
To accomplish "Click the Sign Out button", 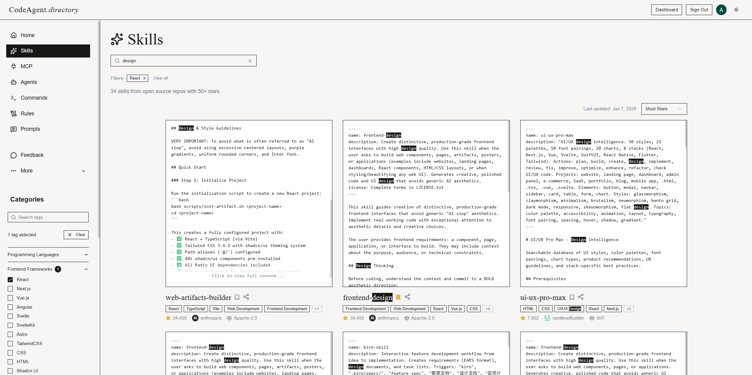I will click(x=699, y=9).
